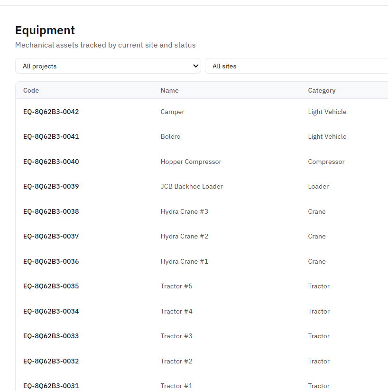388x391 pixels.
Task: Click the Compressor category cell
Action: [x=326, y=162]
